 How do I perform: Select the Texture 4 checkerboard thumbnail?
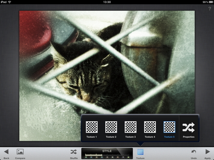click(150, 127)
